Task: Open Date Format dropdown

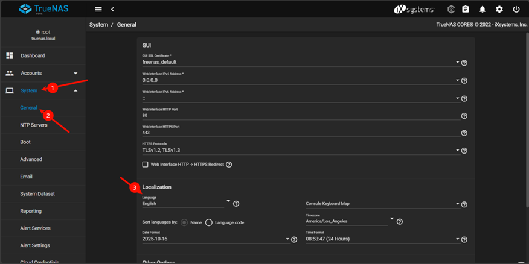Action: click(216, 239)
